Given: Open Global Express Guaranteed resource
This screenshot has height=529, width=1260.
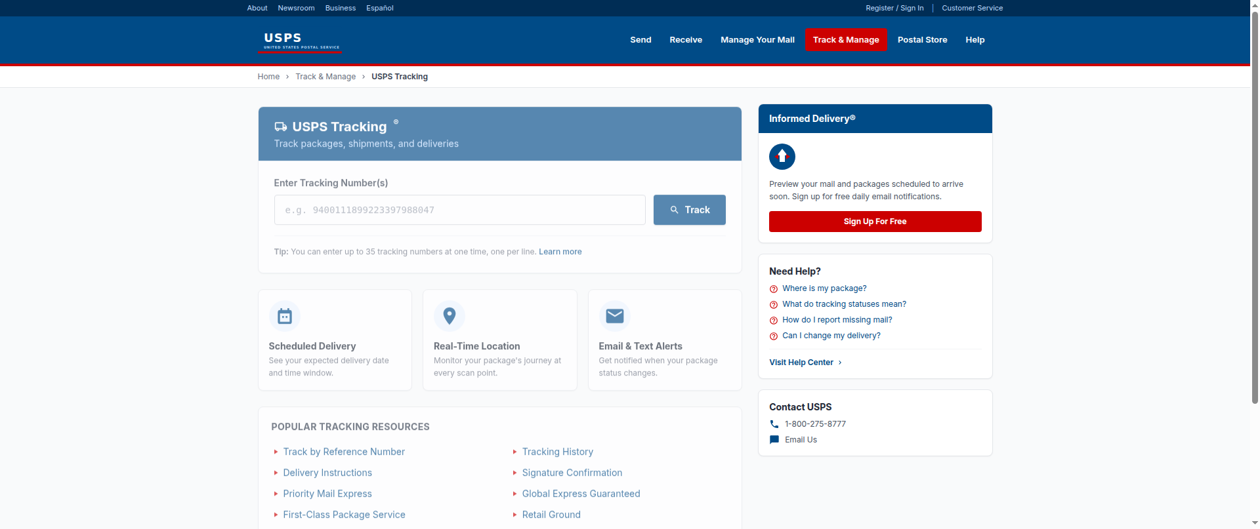Looking at the screenshot, I should coord(581,494).
